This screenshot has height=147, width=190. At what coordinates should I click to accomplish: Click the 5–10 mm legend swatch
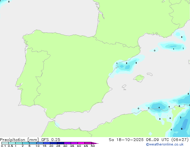click(x=33, y=143)
